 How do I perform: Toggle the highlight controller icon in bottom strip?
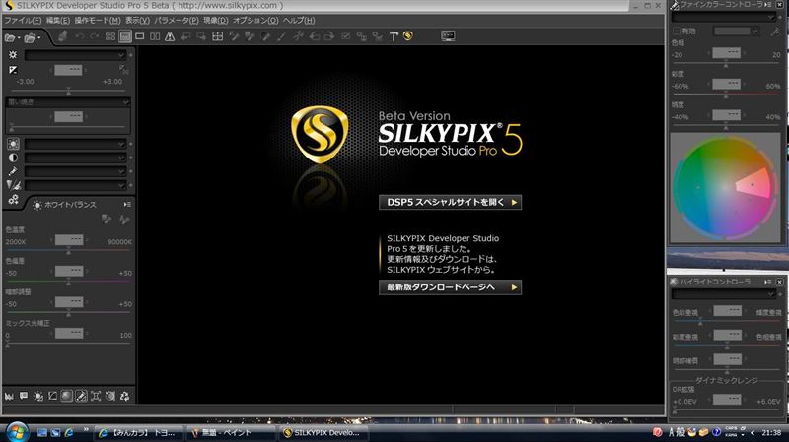(67, 397)
